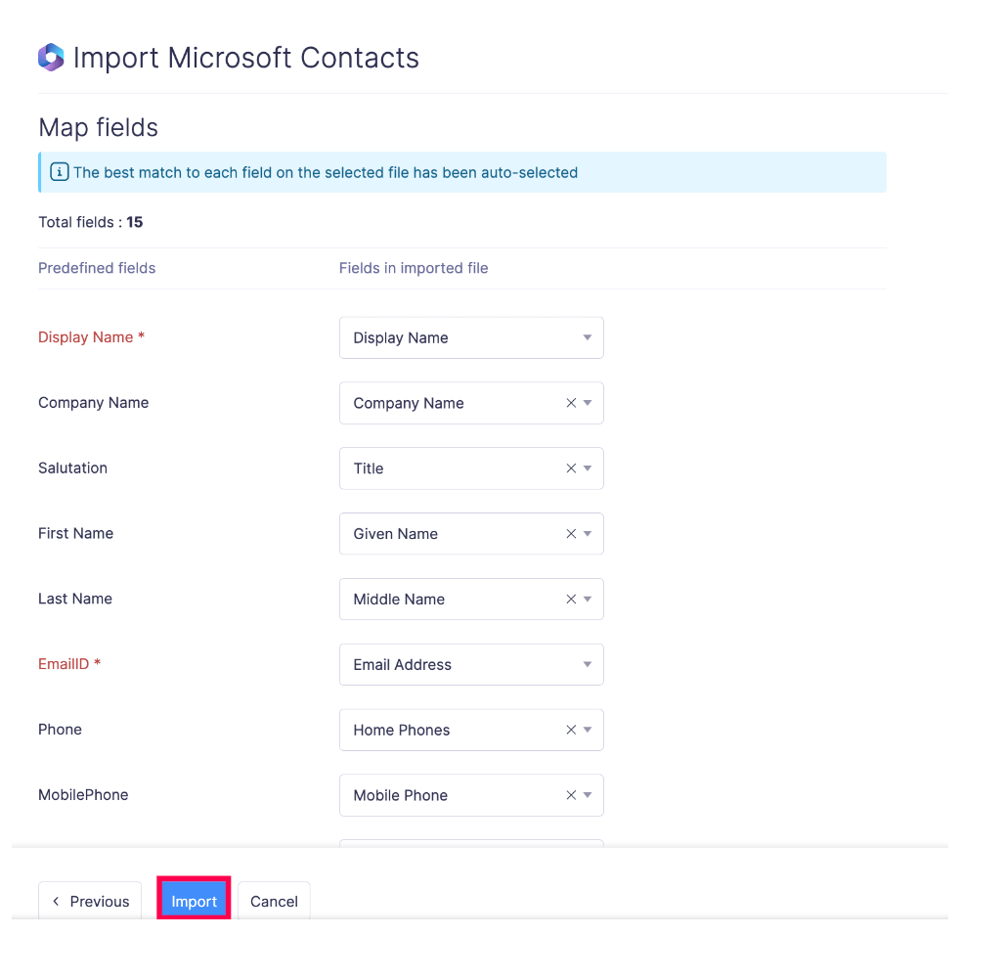Open the First Name mapping dropdown
This screenshot has height=980, width=1005.
point(590,533)
